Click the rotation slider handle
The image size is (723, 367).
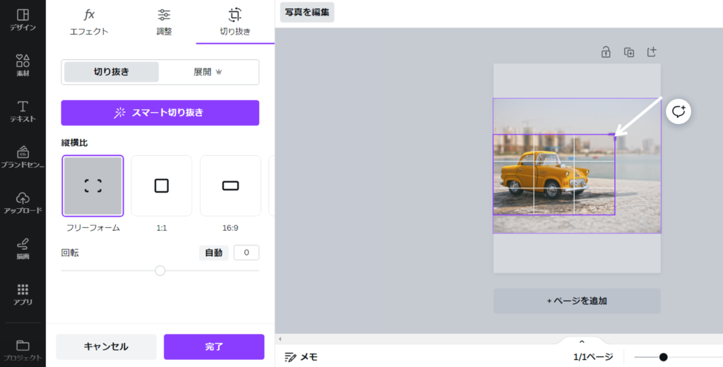coord(160,270)
